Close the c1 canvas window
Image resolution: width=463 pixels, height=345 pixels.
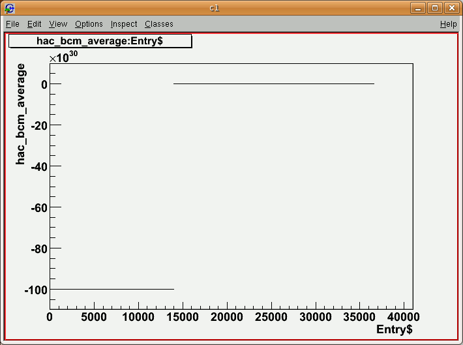point(452,8)
